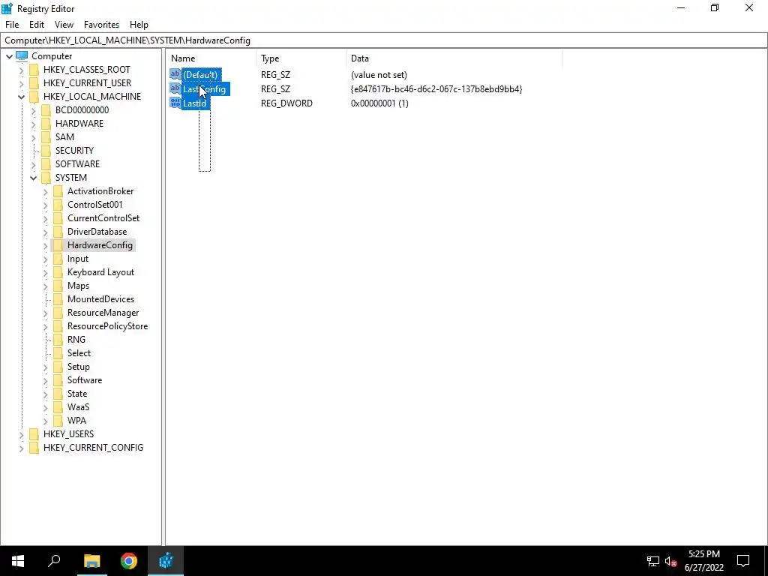
Task: Click the muted volume tray icon
Action: point(670,561)
